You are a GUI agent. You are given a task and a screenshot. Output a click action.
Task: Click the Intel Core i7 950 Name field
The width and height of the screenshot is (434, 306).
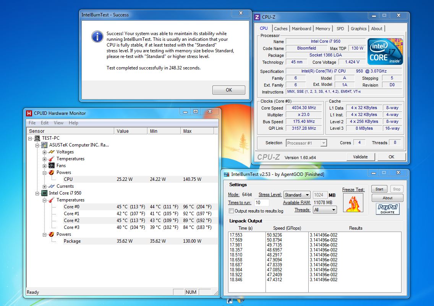coord(325,41)
